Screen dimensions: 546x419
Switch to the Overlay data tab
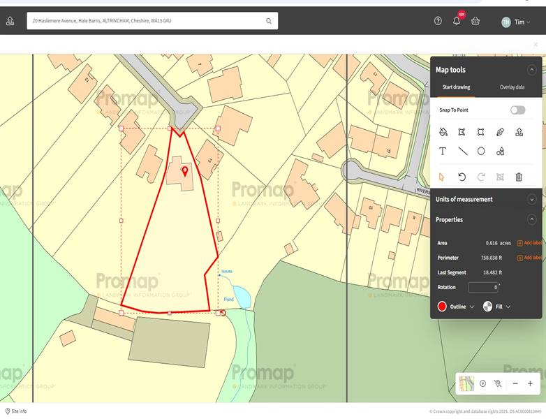pyautogui.click(x=512, y=87)
